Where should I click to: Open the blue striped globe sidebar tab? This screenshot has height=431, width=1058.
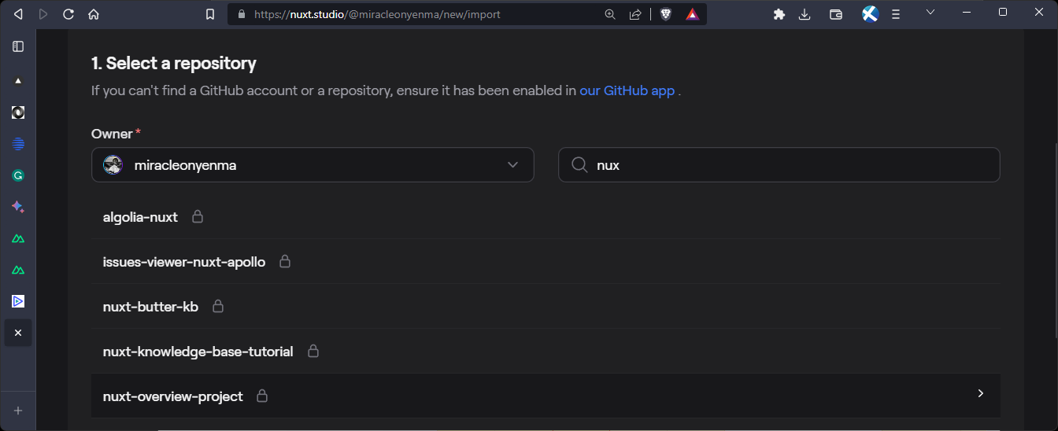(x=18, y=144)
